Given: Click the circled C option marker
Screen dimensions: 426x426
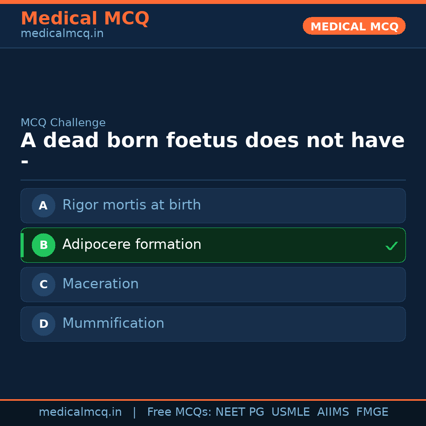Looking at the screenshot, I should click(43, 284).
